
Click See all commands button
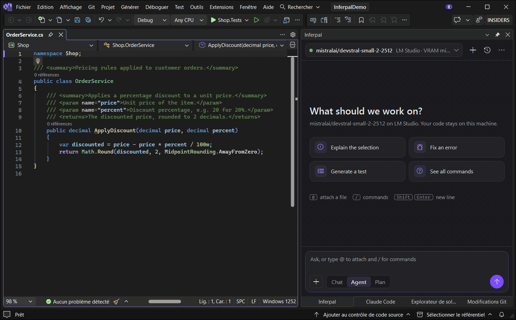click(457, 171)
